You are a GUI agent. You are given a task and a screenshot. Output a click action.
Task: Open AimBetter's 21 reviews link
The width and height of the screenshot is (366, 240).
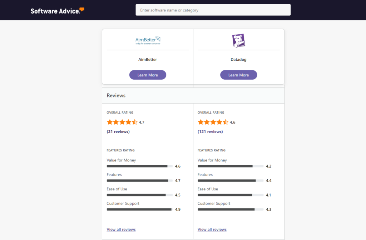(118, 131)
